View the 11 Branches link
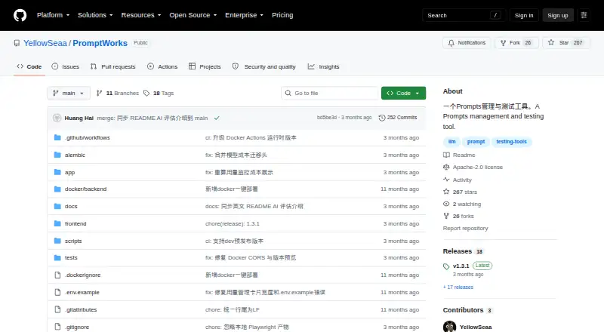The image size is (604, 332). coord(118,94)
